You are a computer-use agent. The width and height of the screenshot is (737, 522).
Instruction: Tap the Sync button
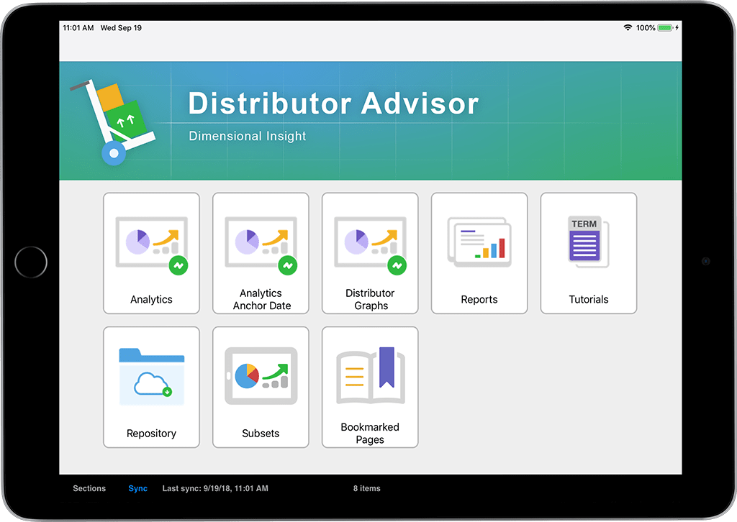click(137, 488)
